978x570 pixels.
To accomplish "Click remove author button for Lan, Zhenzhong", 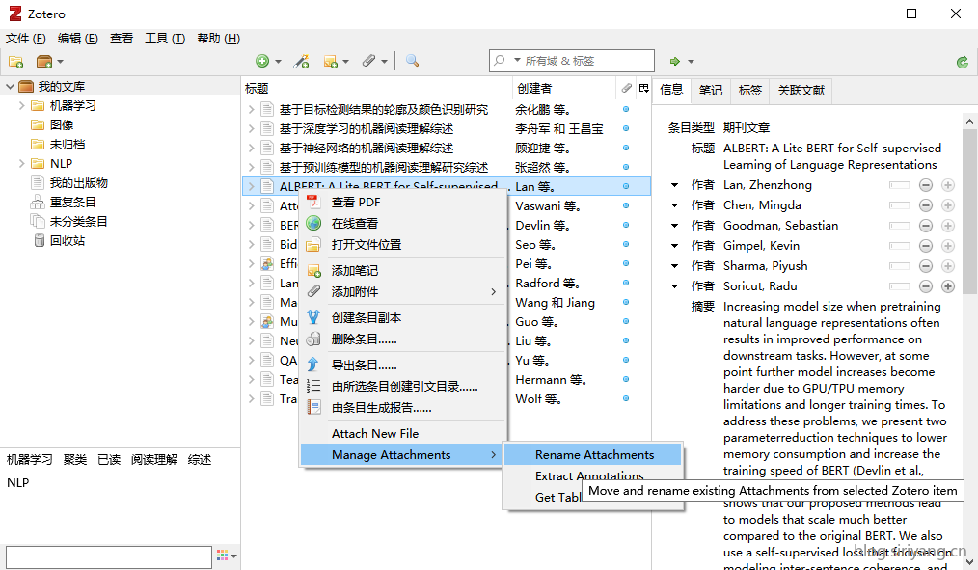I will point(926,185).
